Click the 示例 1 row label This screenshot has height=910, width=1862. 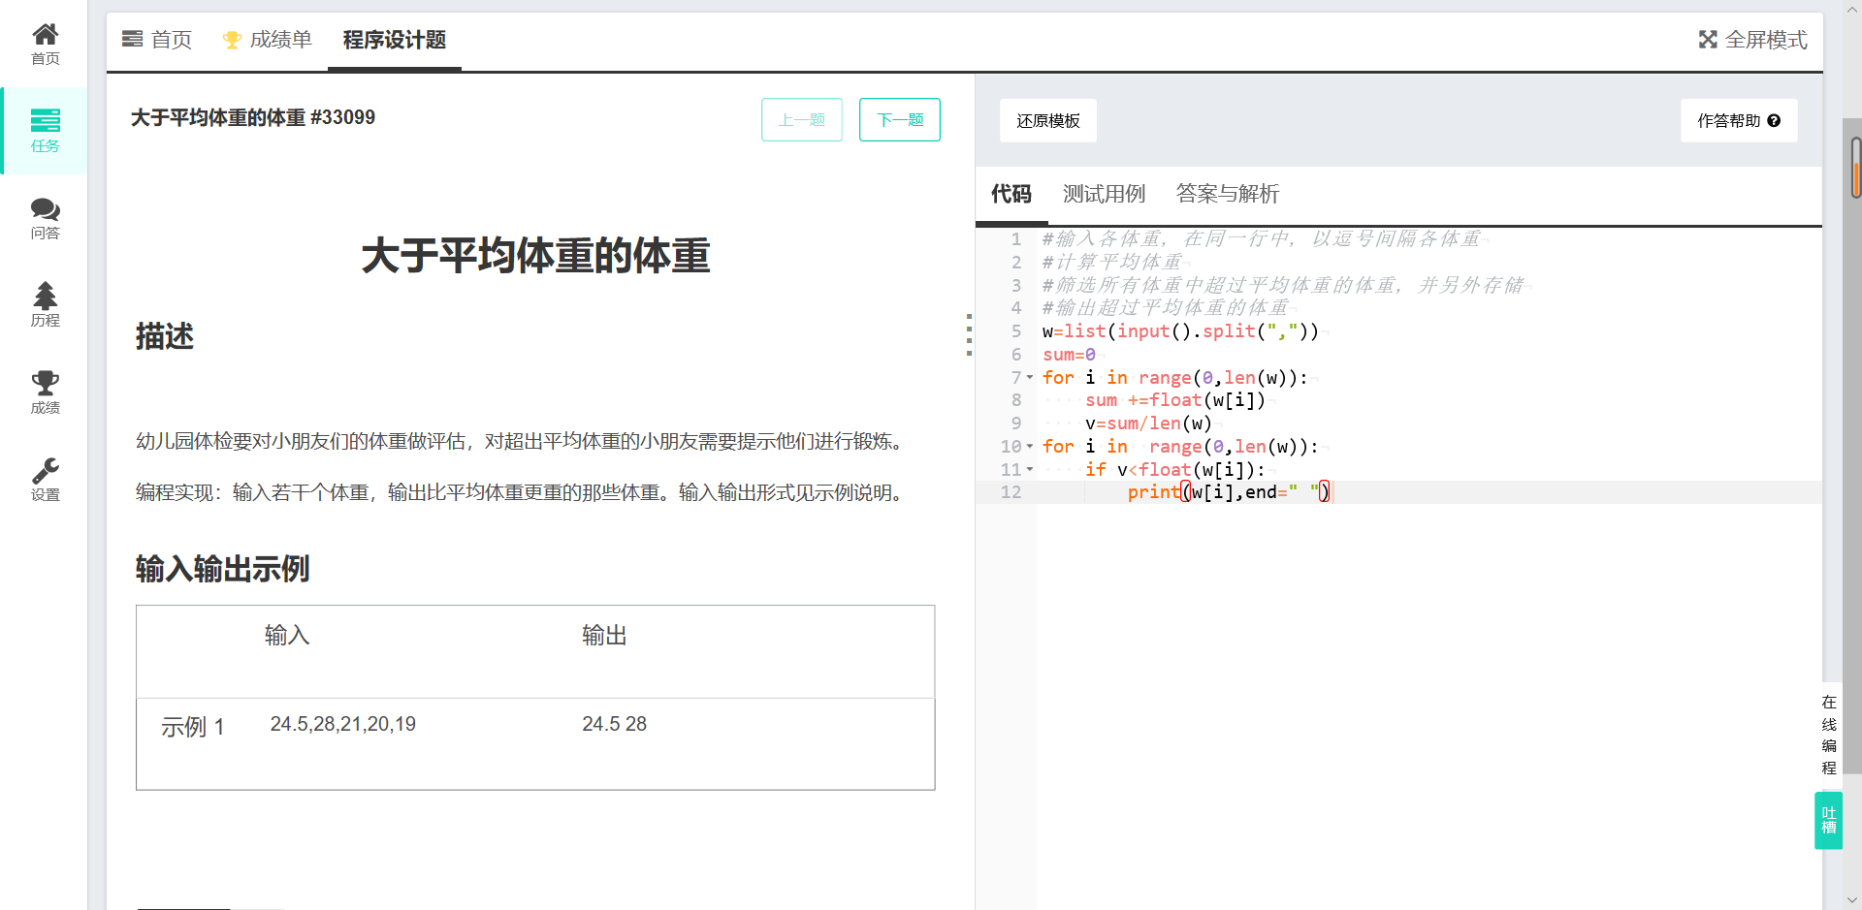tap(193, 727)
